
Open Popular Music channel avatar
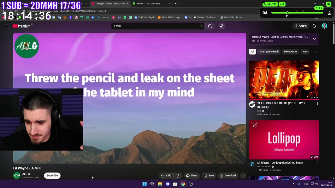point(252,164)
